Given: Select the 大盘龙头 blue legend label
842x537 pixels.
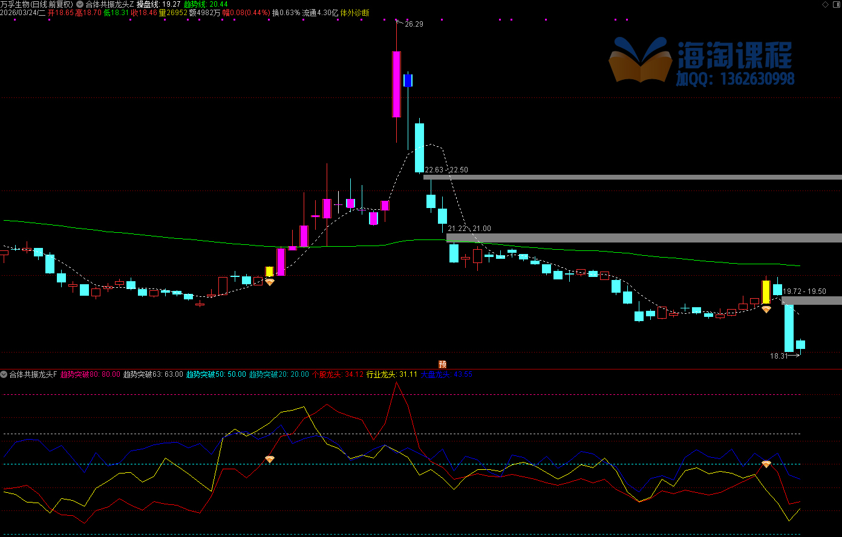Looking at the screenshot, I should point(436,374).
